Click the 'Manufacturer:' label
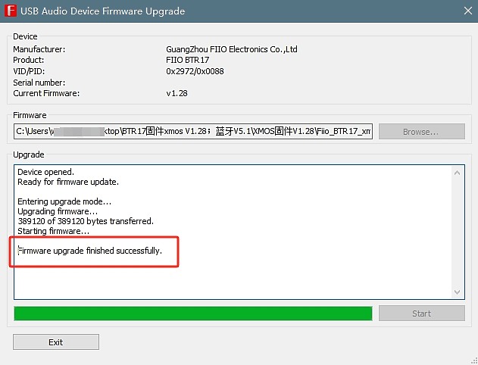 39,49
